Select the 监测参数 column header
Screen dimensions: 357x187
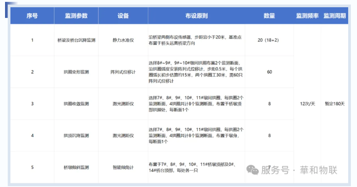[x=76, y=16]
